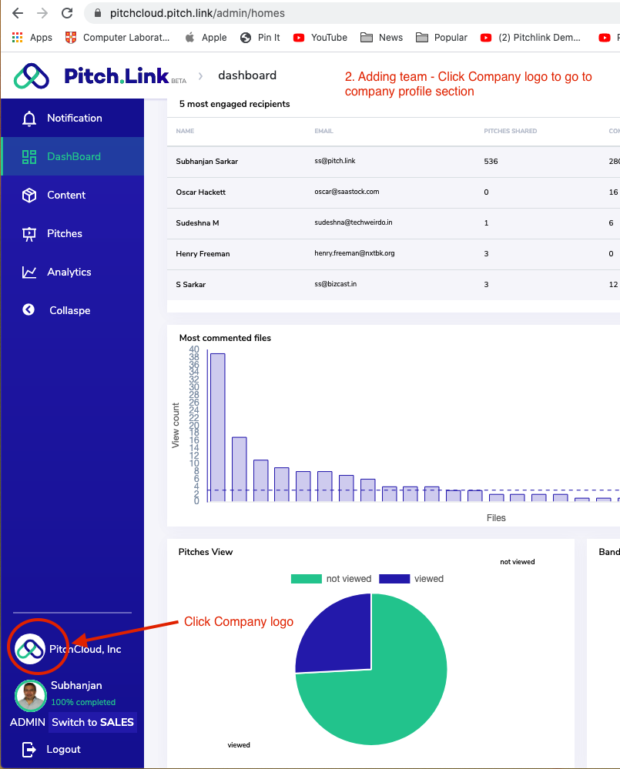Click the Most commented files heading

[x=225, y=338]
